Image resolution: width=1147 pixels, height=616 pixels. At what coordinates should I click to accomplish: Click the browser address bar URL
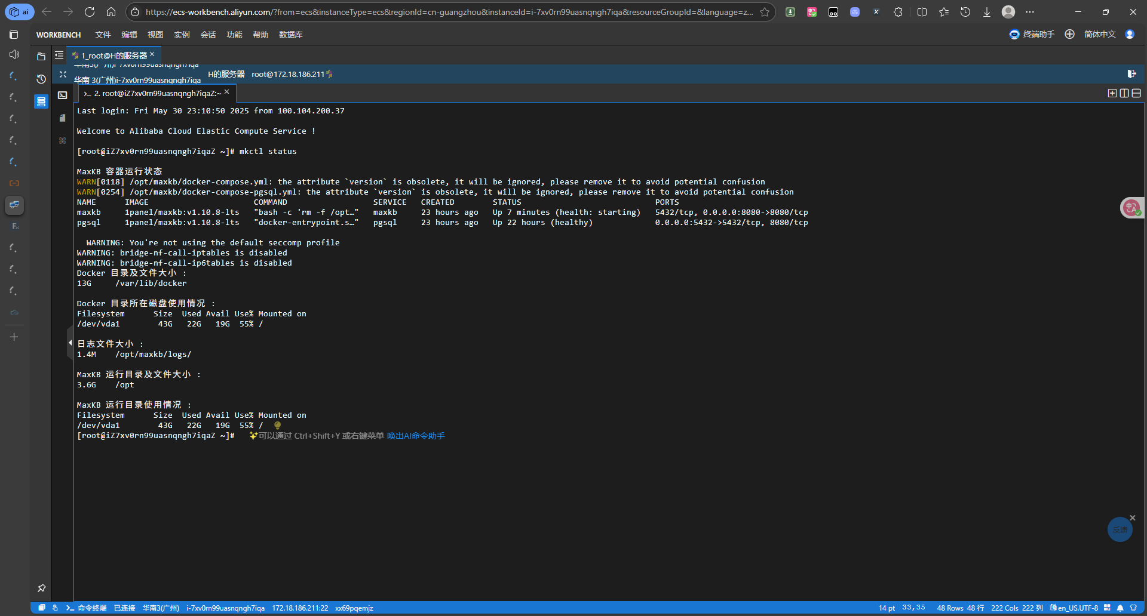(448, 12)
